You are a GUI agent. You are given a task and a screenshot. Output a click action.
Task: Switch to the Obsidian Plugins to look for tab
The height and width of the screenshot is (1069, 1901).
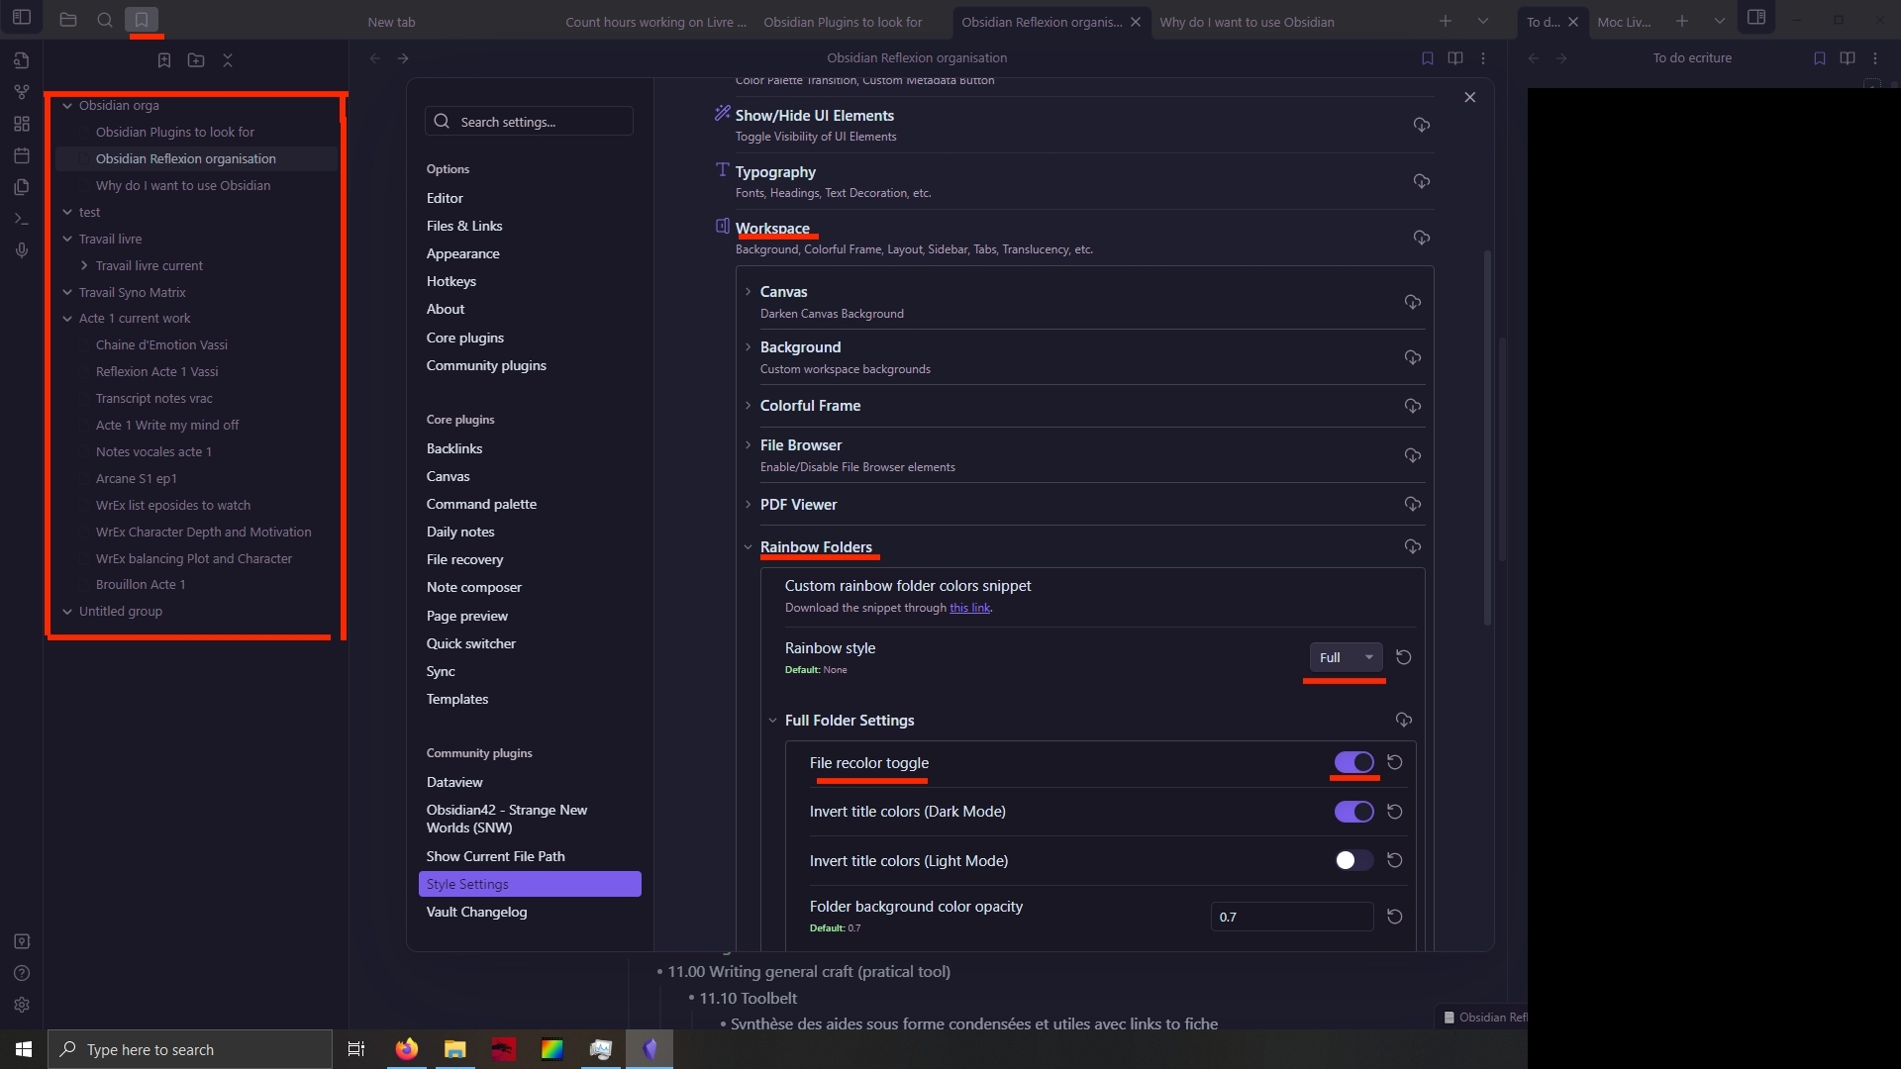point(843,22)
